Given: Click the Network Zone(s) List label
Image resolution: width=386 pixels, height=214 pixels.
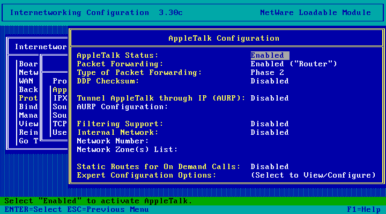Looking at the screenshot, I should (127, 150).
